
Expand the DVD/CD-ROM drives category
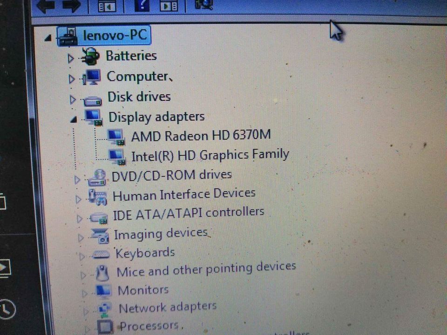coord(77,180)
